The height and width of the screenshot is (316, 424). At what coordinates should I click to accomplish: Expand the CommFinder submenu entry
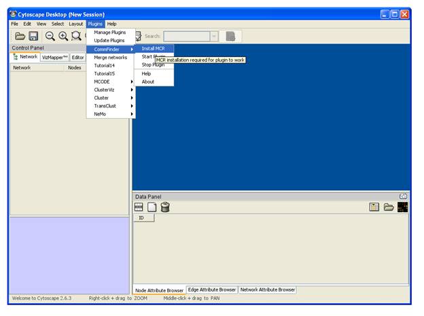click(x=111, y=49)
